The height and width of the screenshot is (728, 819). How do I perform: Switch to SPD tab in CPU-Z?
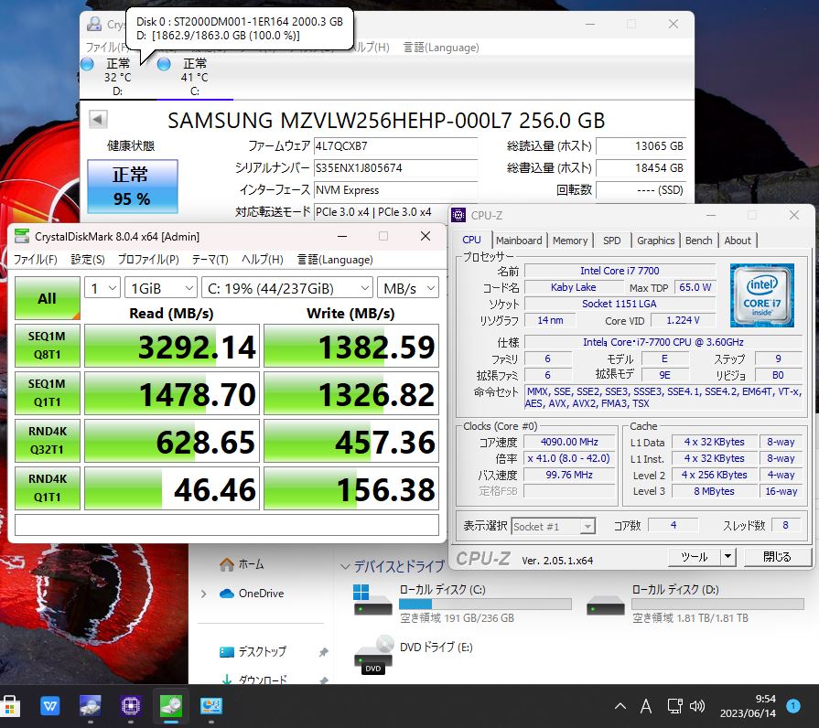(x=611, y=241)
